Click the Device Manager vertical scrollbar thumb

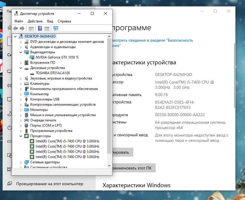click(109, 96)
